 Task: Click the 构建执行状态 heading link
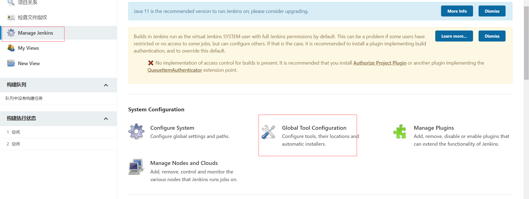[x=22, y=118]
